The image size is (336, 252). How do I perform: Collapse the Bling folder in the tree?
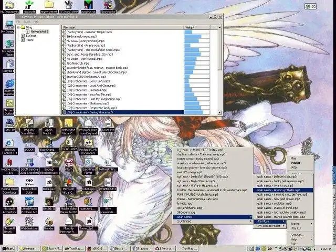pos(18,27)
